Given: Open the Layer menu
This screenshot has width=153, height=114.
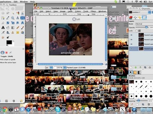Looking at the screenshot, I should pyautogui.click(x=70, y=11).
